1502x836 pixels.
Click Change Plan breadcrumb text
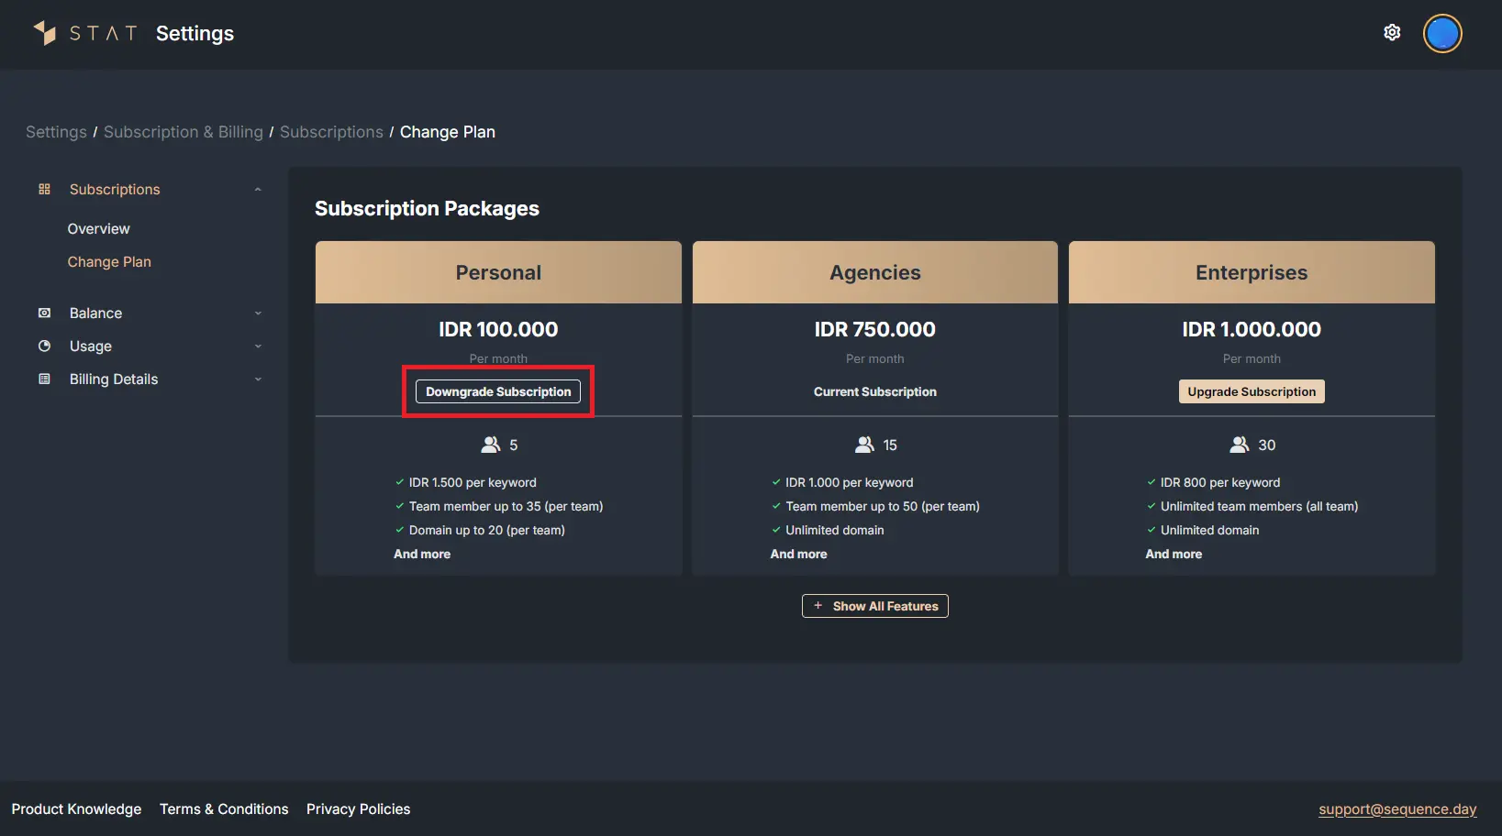[448, 132]
